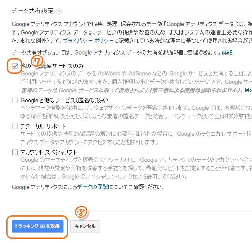Click the orange circled number 7 annotation
252x243 pixels.
[x=37, y=61]
